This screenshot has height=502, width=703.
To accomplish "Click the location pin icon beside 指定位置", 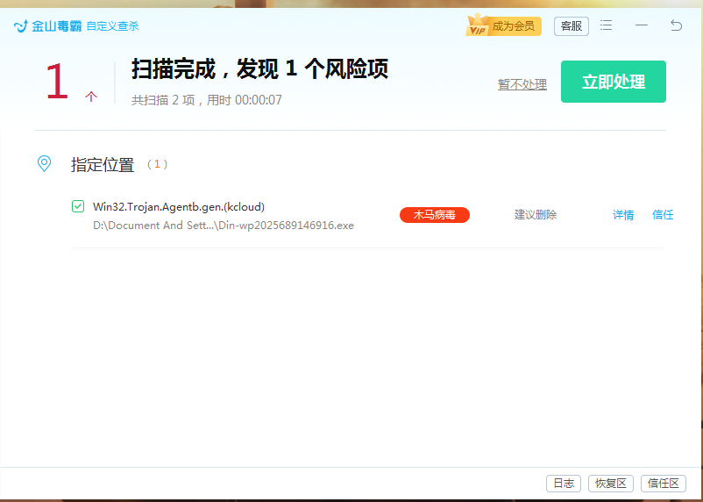I will [44, 163].
